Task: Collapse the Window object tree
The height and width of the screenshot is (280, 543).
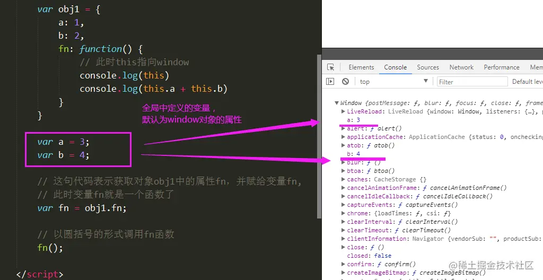Action: click(x=337, y=103)
